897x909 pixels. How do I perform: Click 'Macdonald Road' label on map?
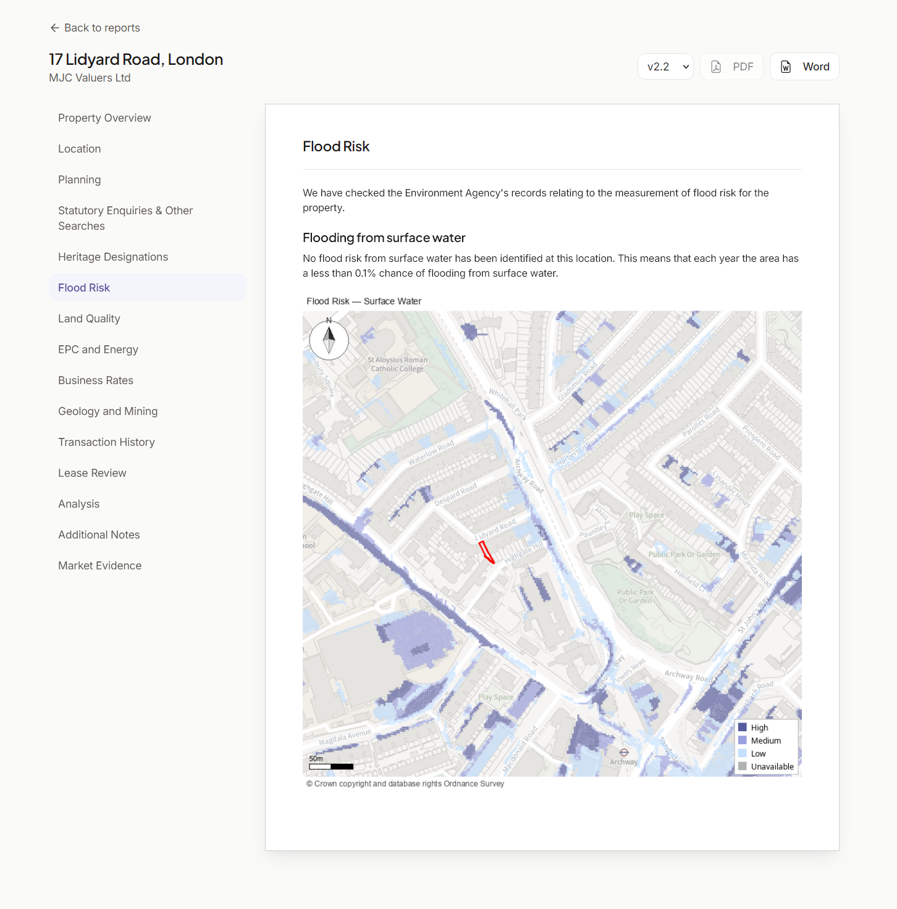tap(520, 750)
